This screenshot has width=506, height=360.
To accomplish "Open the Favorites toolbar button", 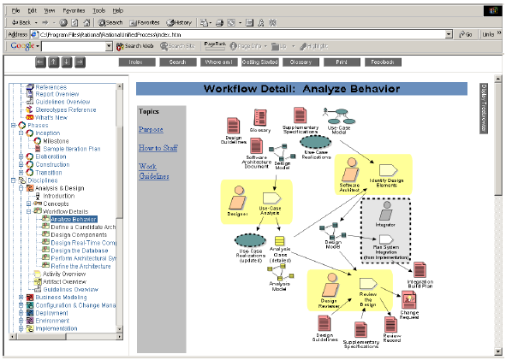I will pyautogui.click(x=144, y=22).
